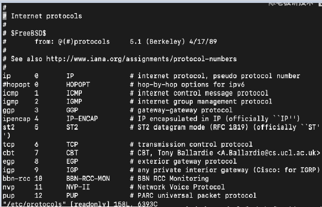This screenshot has width=322, height=207.
Task: Click the highlighted cursor on the Internet protocols line
Action: tap(4, 16)
